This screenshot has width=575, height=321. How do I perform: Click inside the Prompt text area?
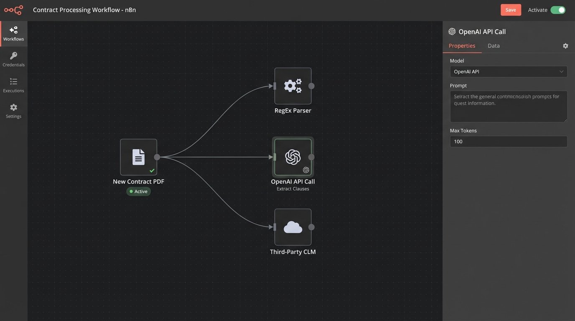coord(509,107)
